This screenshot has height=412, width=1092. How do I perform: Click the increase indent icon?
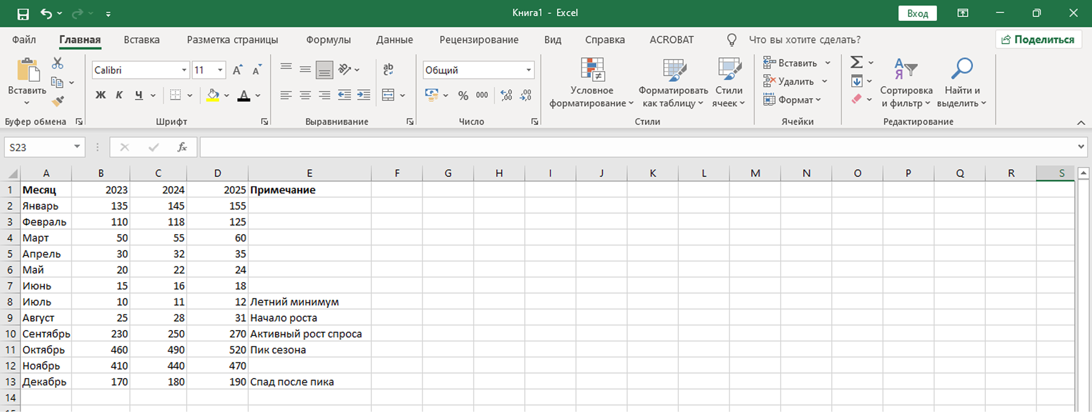coord(363,95)
